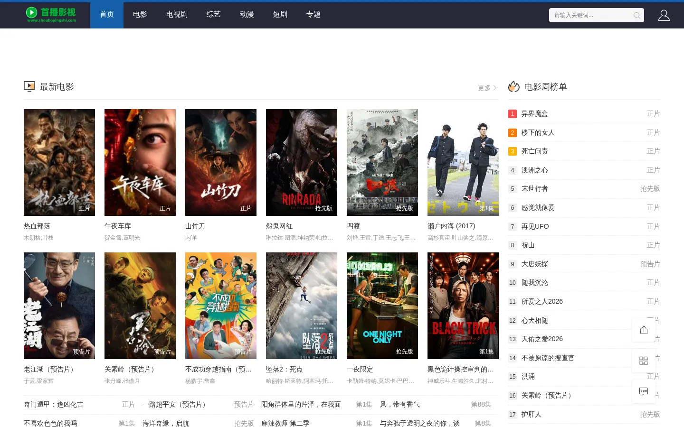Image resolution: width=684 pixels, height=427 pixels.
Task: Click actor names 贺金雪,董明光
Action: (122, 238)
